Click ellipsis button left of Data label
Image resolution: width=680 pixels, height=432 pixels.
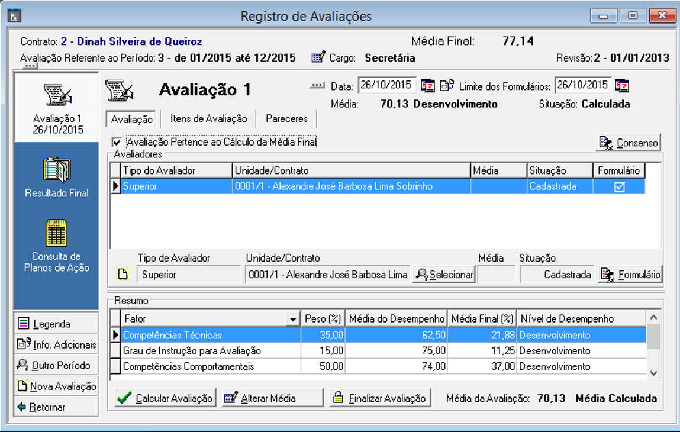pos(317,86)
